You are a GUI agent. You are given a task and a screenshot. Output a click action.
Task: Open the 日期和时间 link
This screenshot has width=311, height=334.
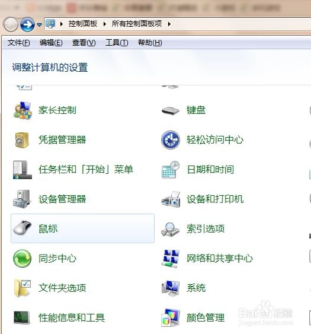pyautogui.click(x=210, y=170)
